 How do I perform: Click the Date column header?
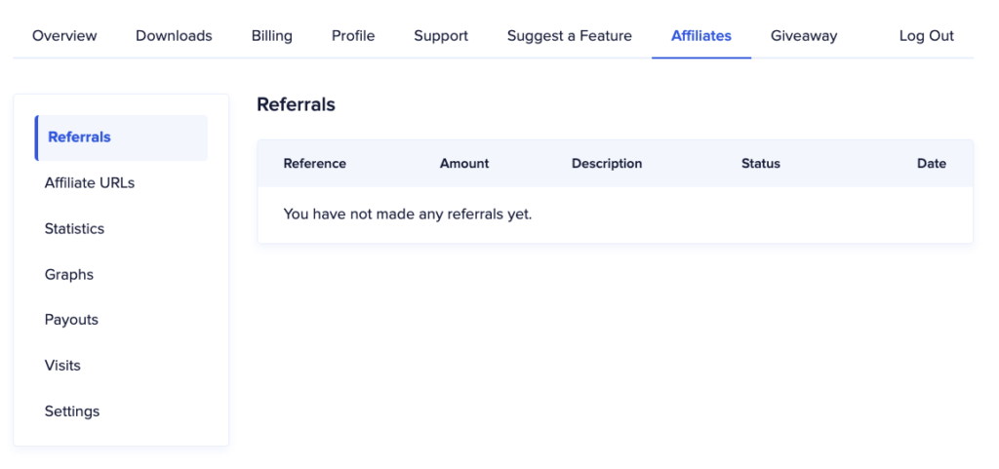pos(932,164)
